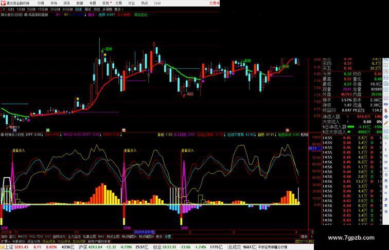
Task: Select the pencil drawing tool icon
Action: tap(386, 123)
